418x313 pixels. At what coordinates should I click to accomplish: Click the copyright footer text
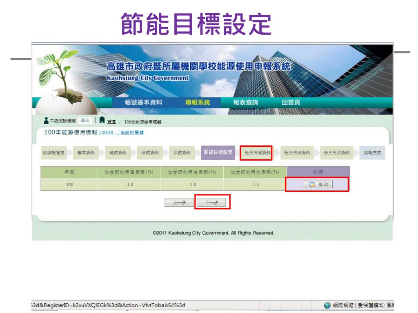pyautogui.click(x=213, y=233)
